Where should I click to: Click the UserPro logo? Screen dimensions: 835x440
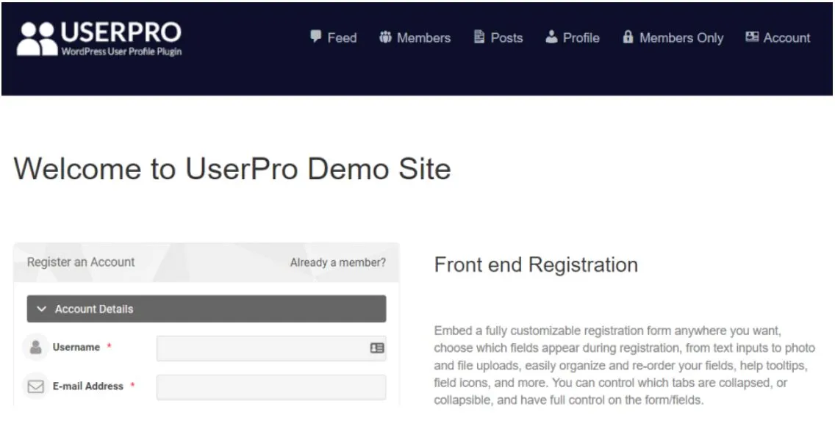98,37
